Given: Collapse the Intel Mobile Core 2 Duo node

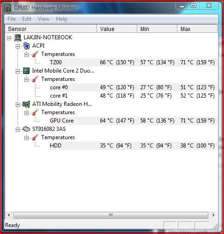Looking at the screenshot, I should 18,71.
